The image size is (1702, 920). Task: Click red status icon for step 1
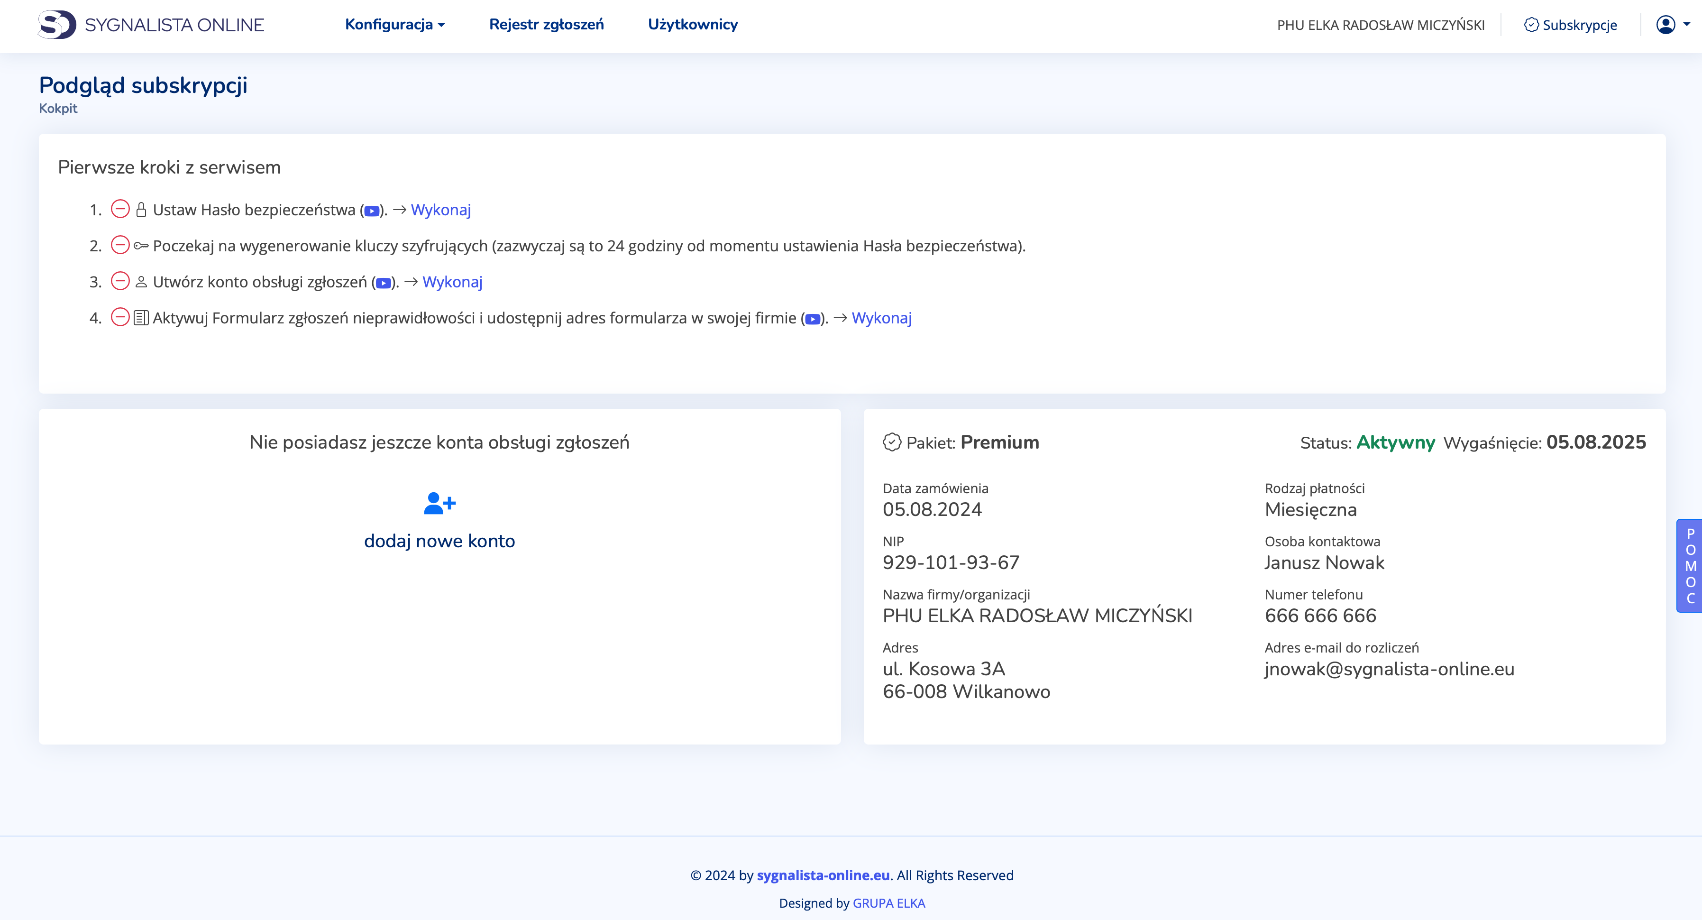click(x=120, y=210)
